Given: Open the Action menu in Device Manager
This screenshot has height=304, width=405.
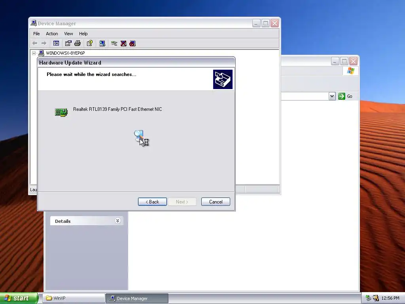Looking at the screenshot, I should [52, 34].
